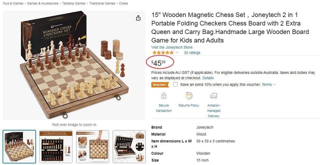This screenshot has width=320, height=165.
Task: Select the Magnetic Chess Set thumbnail
Action: pyautogui.click(x=92, y=147)
